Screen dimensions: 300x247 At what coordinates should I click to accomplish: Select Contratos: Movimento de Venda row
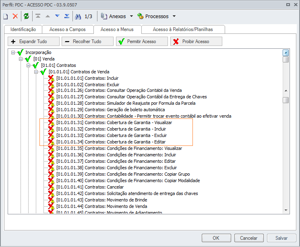102,206
